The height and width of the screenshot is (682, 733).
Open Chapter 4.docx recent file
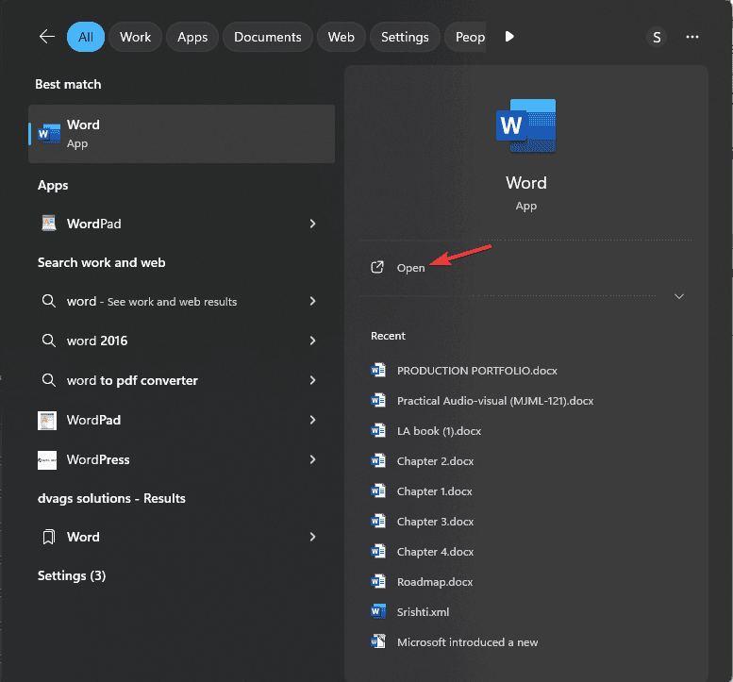point(435,552)
